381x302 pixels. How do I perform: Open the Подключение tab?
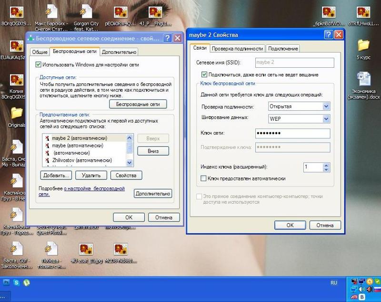(x=283, y=49)
